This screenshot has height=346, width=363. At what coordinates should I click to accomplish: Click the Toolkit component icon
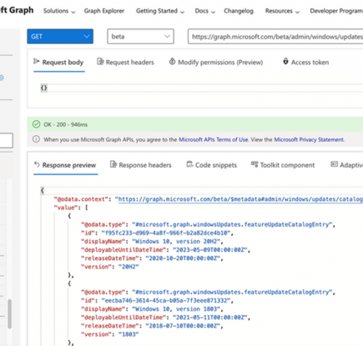pyautogui.click(x=255, y=164)
